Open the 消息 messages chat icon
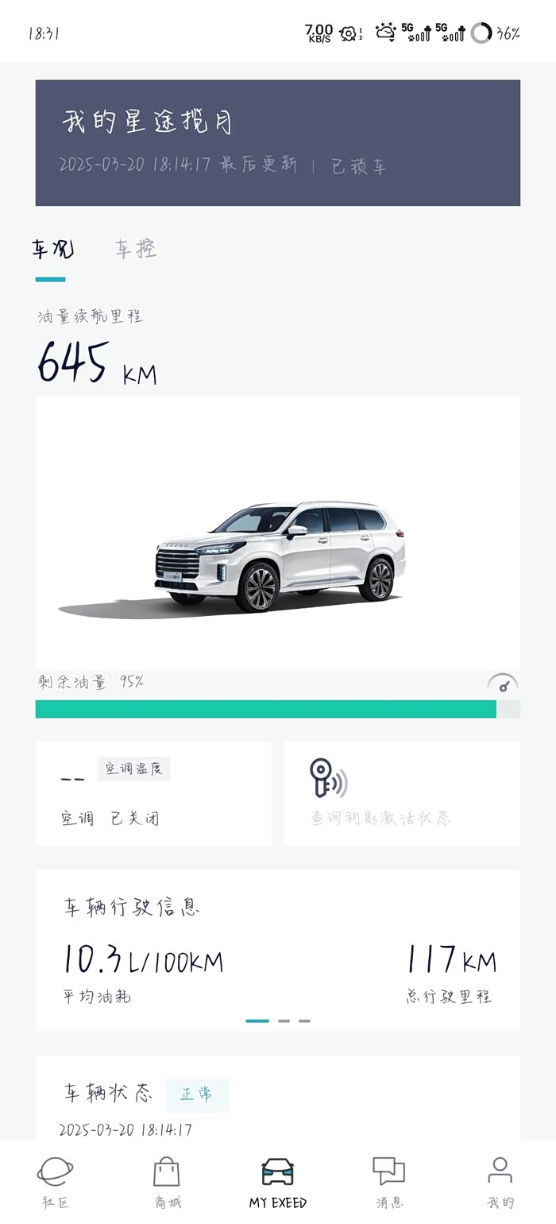This screenshot has width=556, height=1224. tap(389, 1172)
